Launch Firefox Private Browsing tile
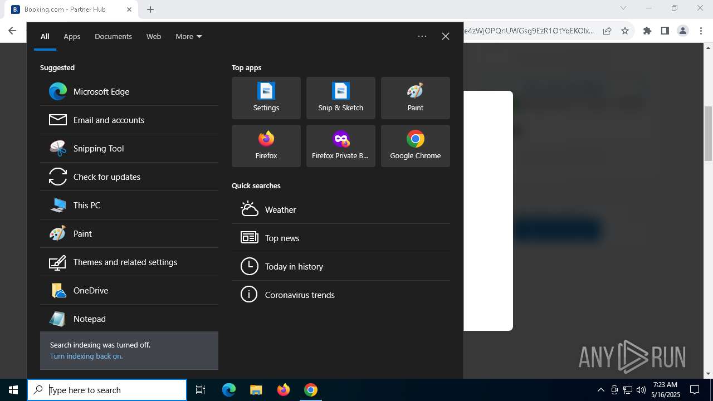 [x=341, y=146]
